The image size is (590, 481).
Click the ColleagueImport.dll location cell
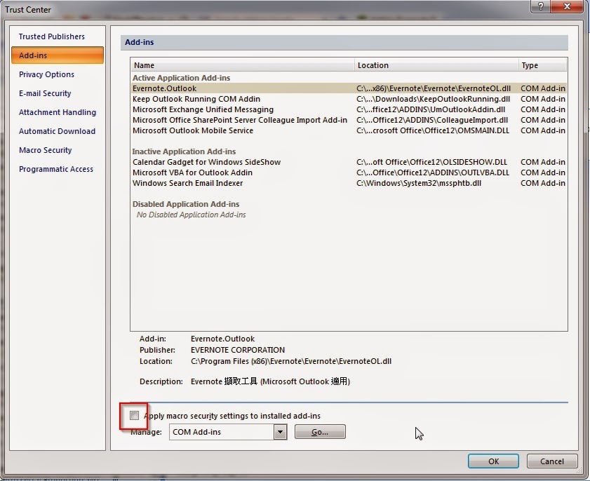(432, 120)
